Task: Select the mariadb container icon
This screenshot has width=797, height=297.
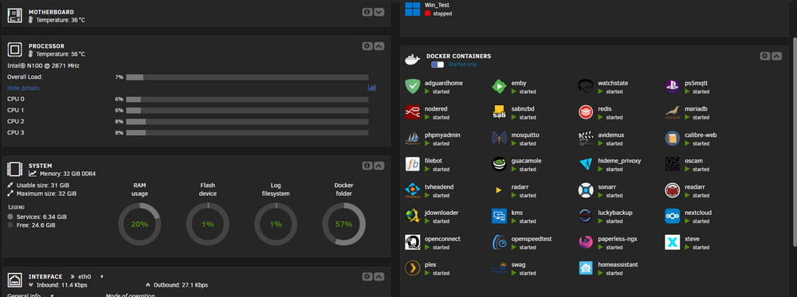Action: pos(673,113)
